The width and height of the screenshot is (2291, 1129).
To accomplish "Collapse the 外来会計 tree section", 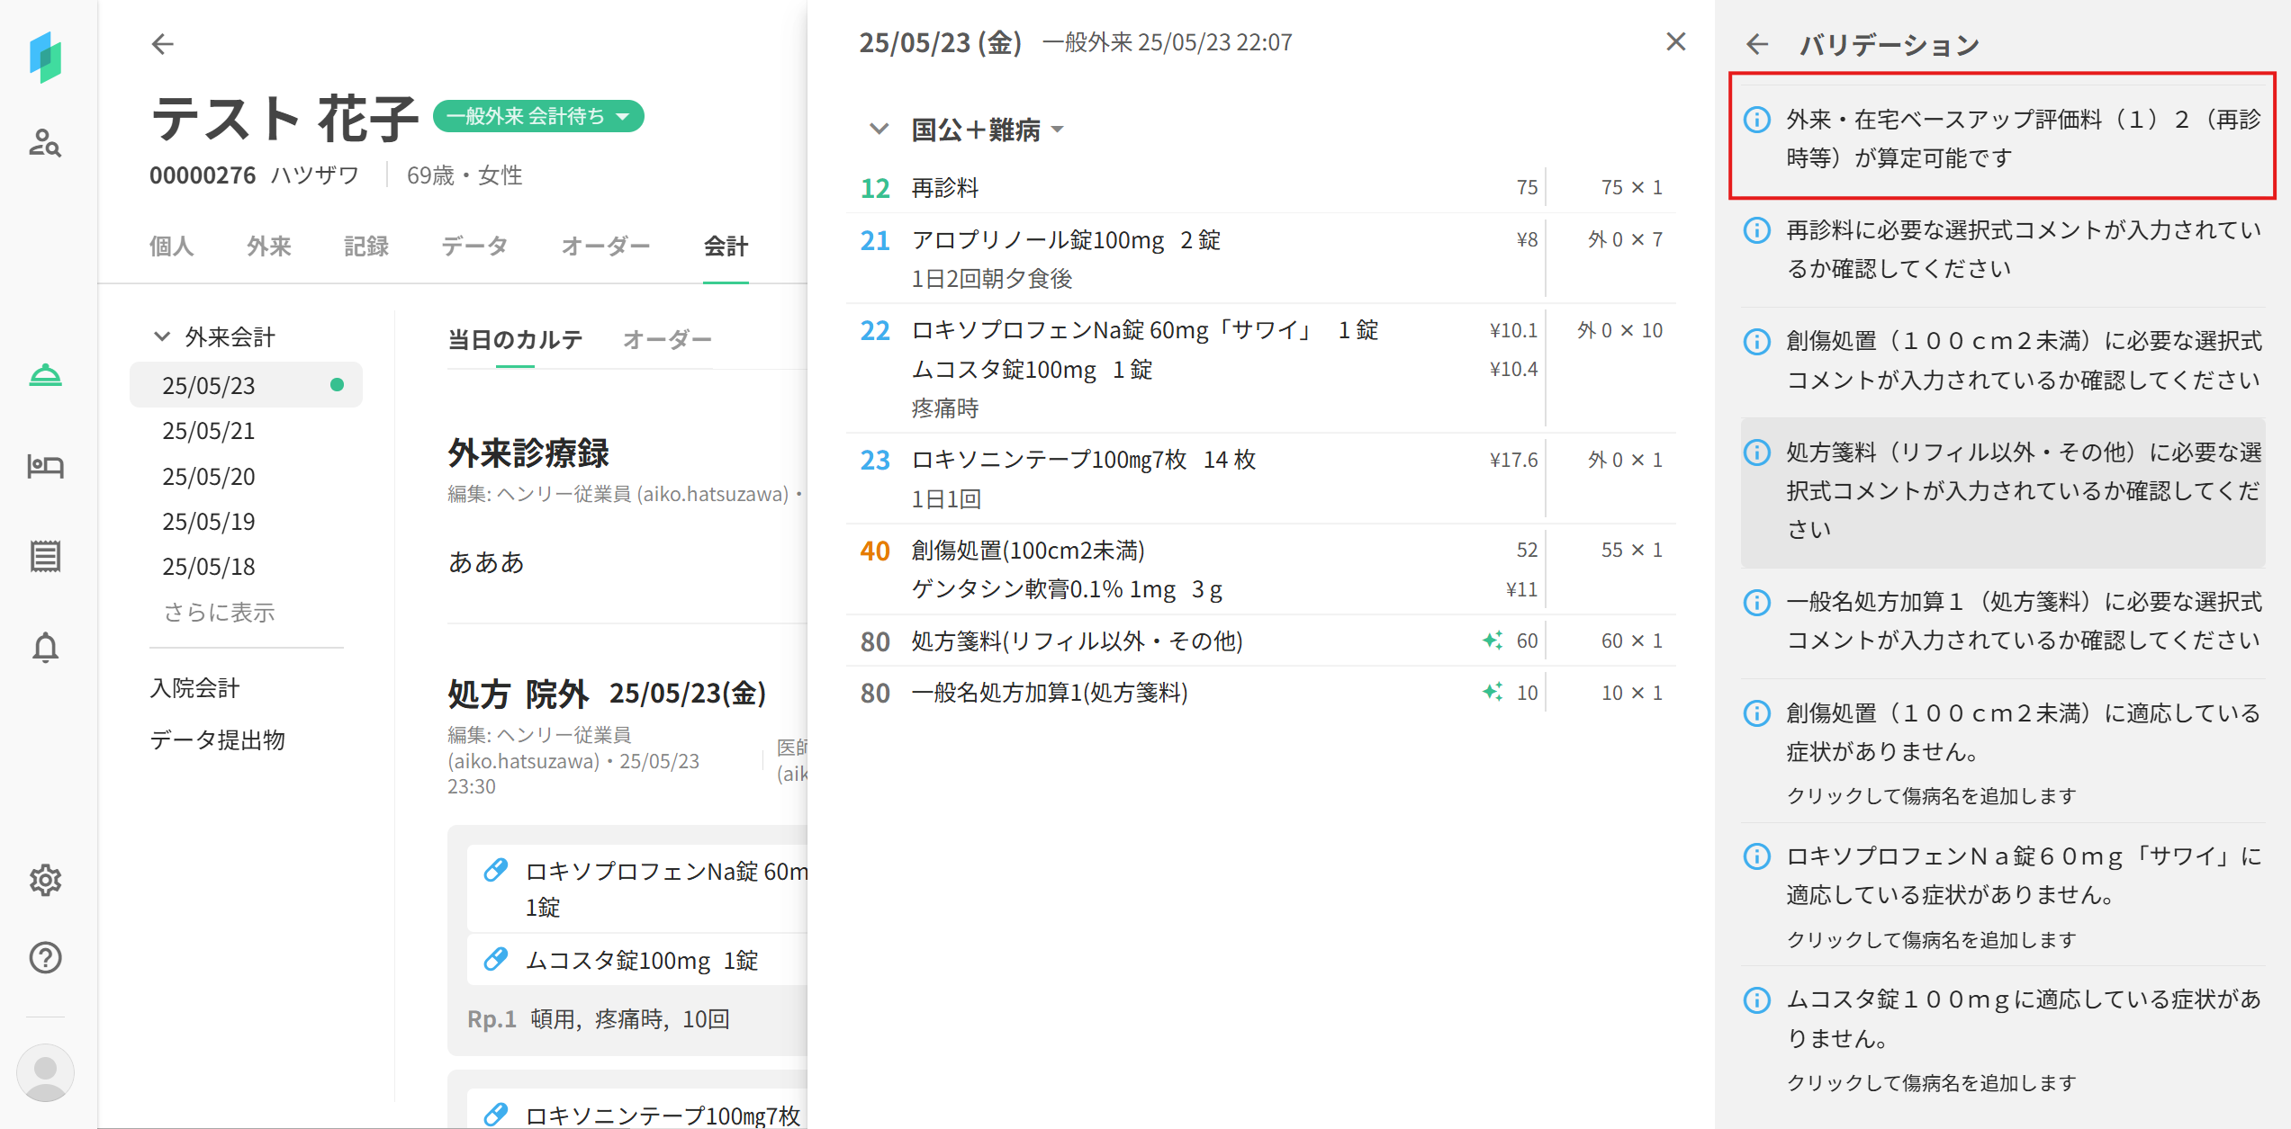I will point(162,336).
